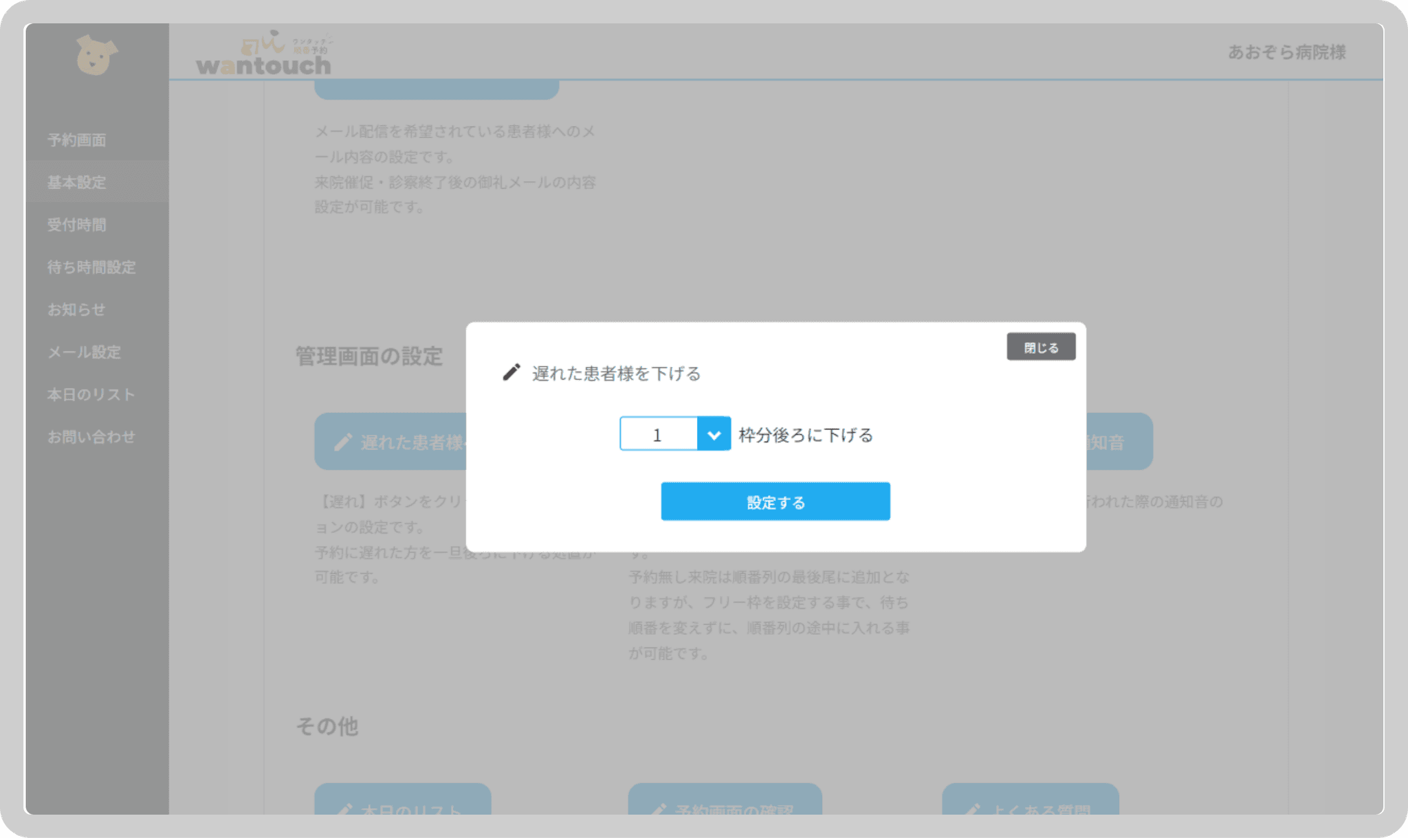Screen dimensions: 1408x838
Task: Click the pencil icon on the bottom 本日のリスト button
Action: pyautogui.click(x=346, y=809)
